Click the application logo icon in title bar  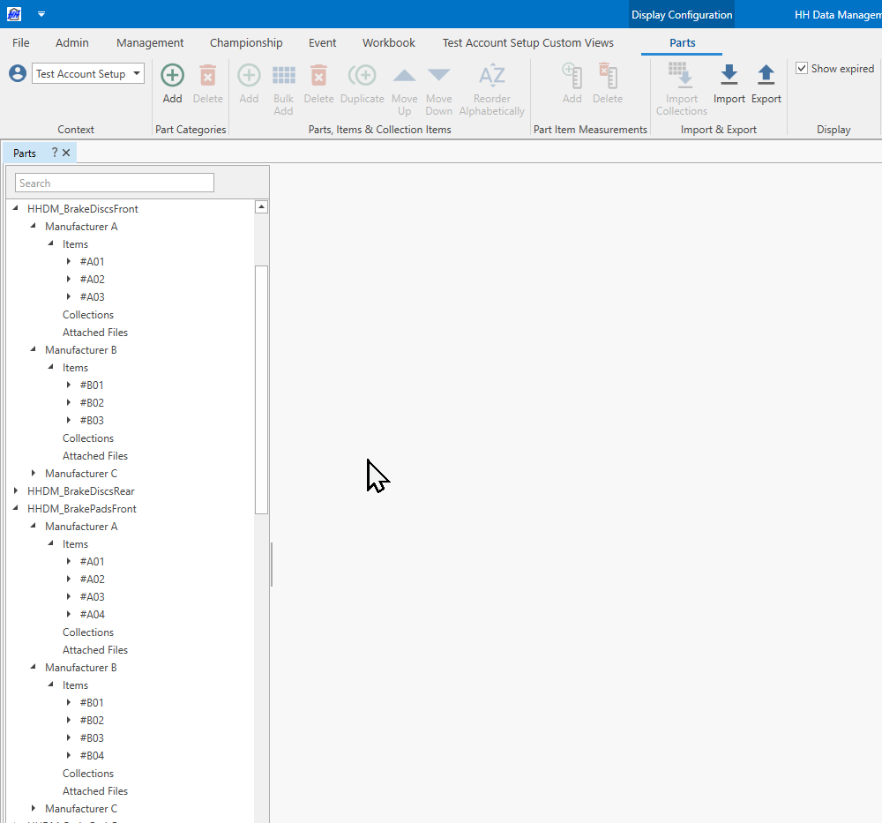14,14
